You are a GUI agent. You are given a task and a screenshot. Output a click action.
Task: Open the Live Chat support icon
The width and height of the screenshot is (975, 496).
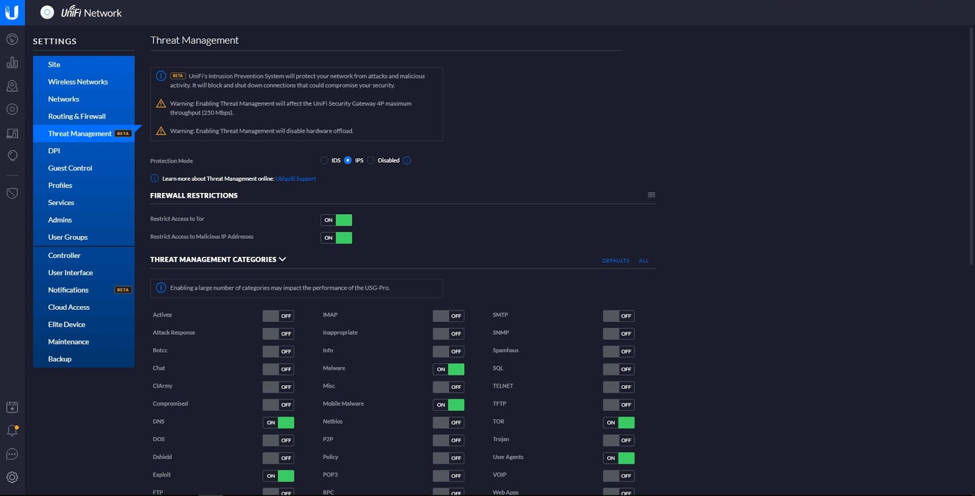[x=12, y=454]
